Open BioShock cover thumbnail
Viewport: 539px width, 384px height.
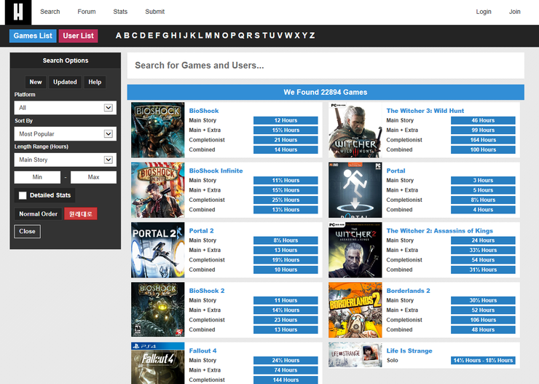click(158, 130)
